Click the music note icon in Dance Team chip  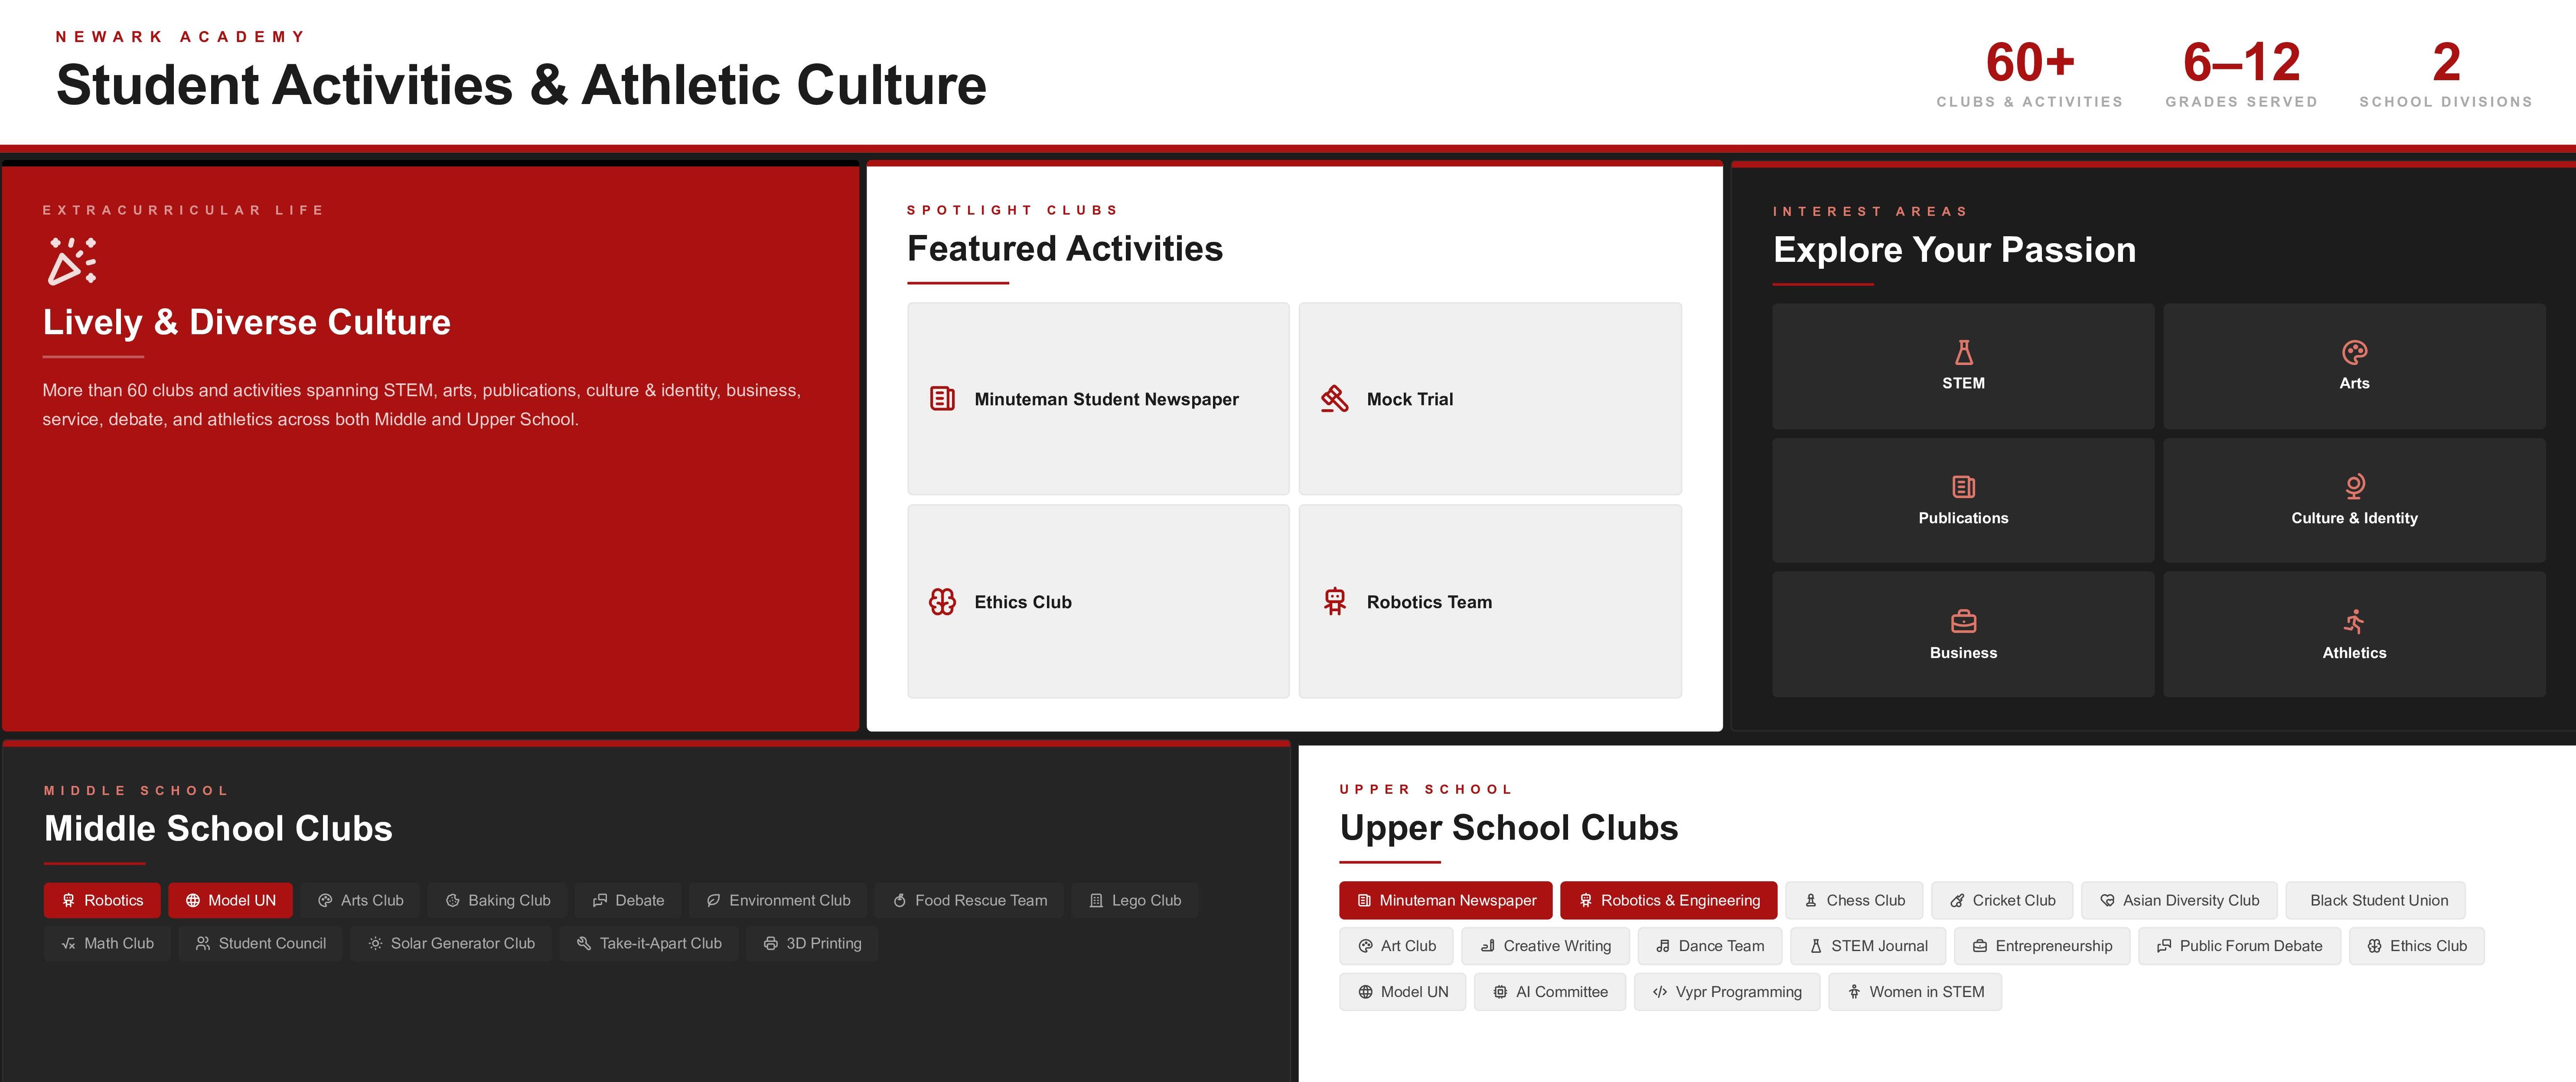pos(1663,946)
